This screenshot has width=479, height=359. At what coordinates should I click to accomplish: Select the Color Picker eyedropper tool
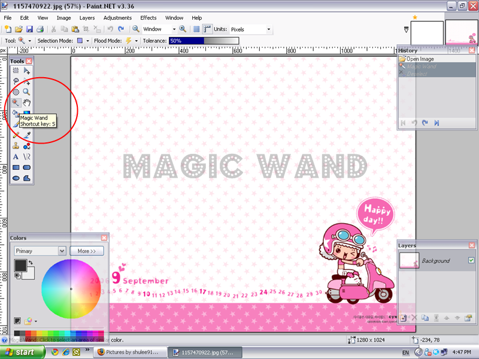26,135
